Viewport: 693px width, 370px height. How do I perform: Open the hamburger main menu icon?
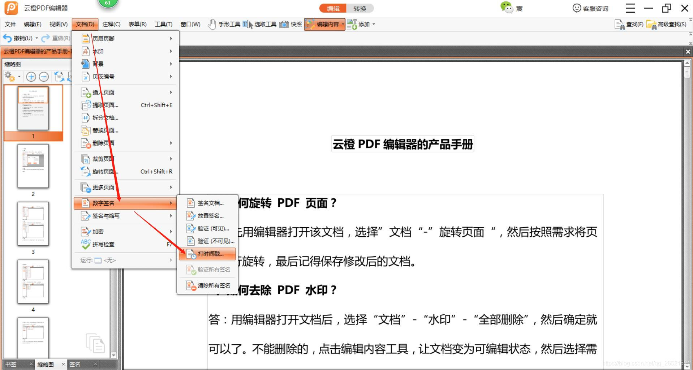tap(630, 8)
